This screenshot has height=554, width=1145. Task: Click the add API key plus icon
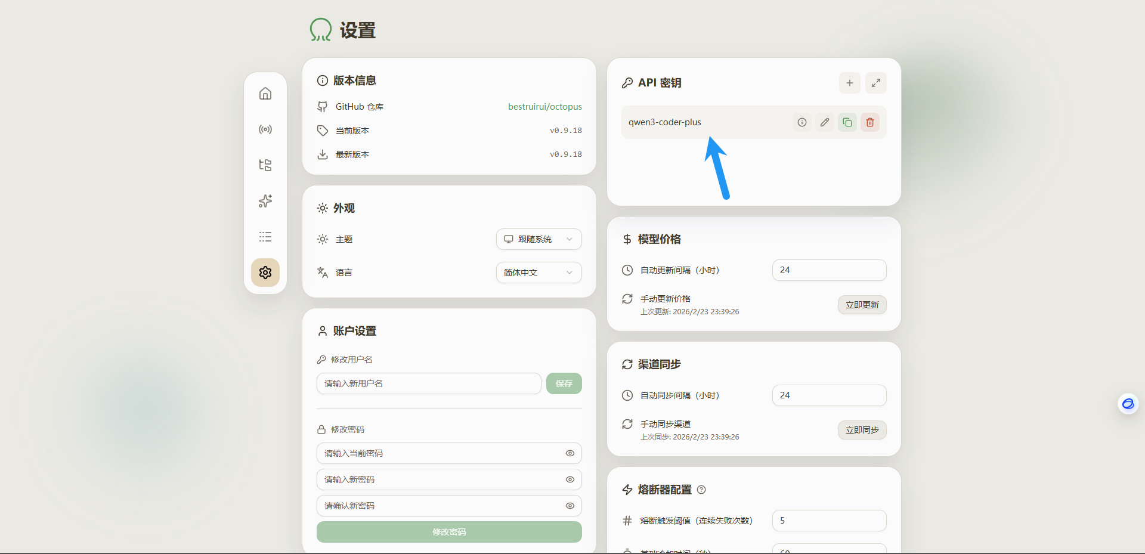tap(849, 83)
